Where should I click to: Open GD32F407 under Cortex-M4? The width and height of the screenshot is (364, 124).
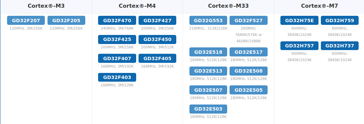[x=117, y=58]
